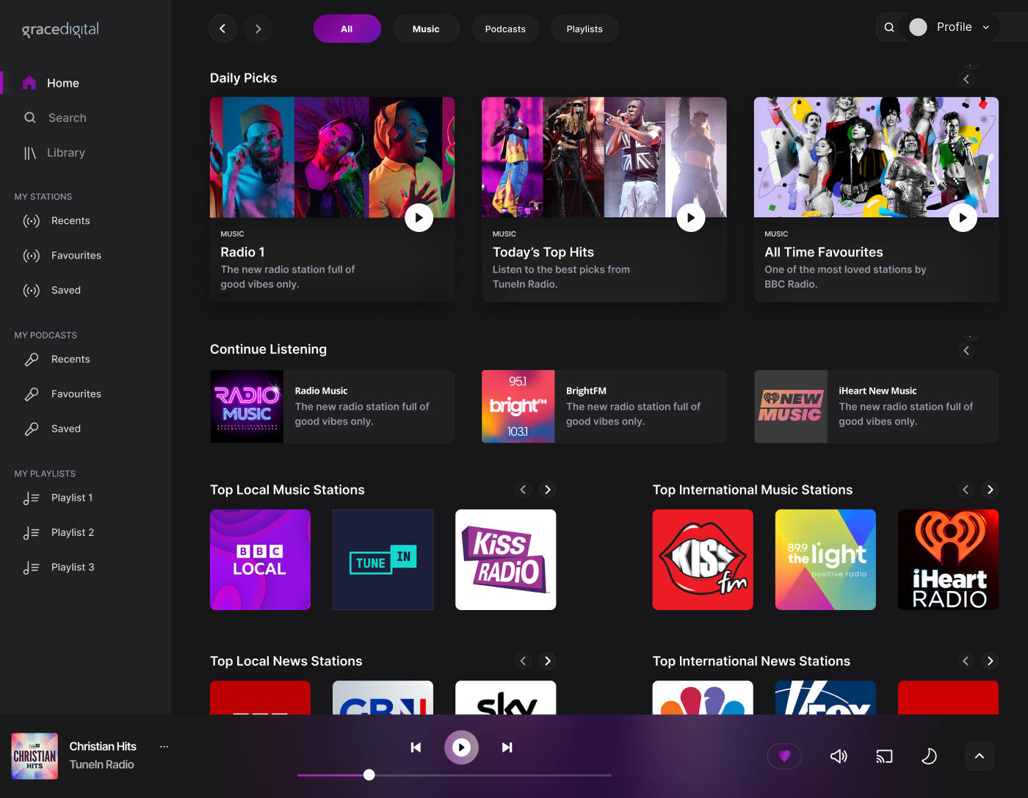Go forward with the right arrow button
The height and width of the screenshot is (798, 1028).
click(258, 29)
